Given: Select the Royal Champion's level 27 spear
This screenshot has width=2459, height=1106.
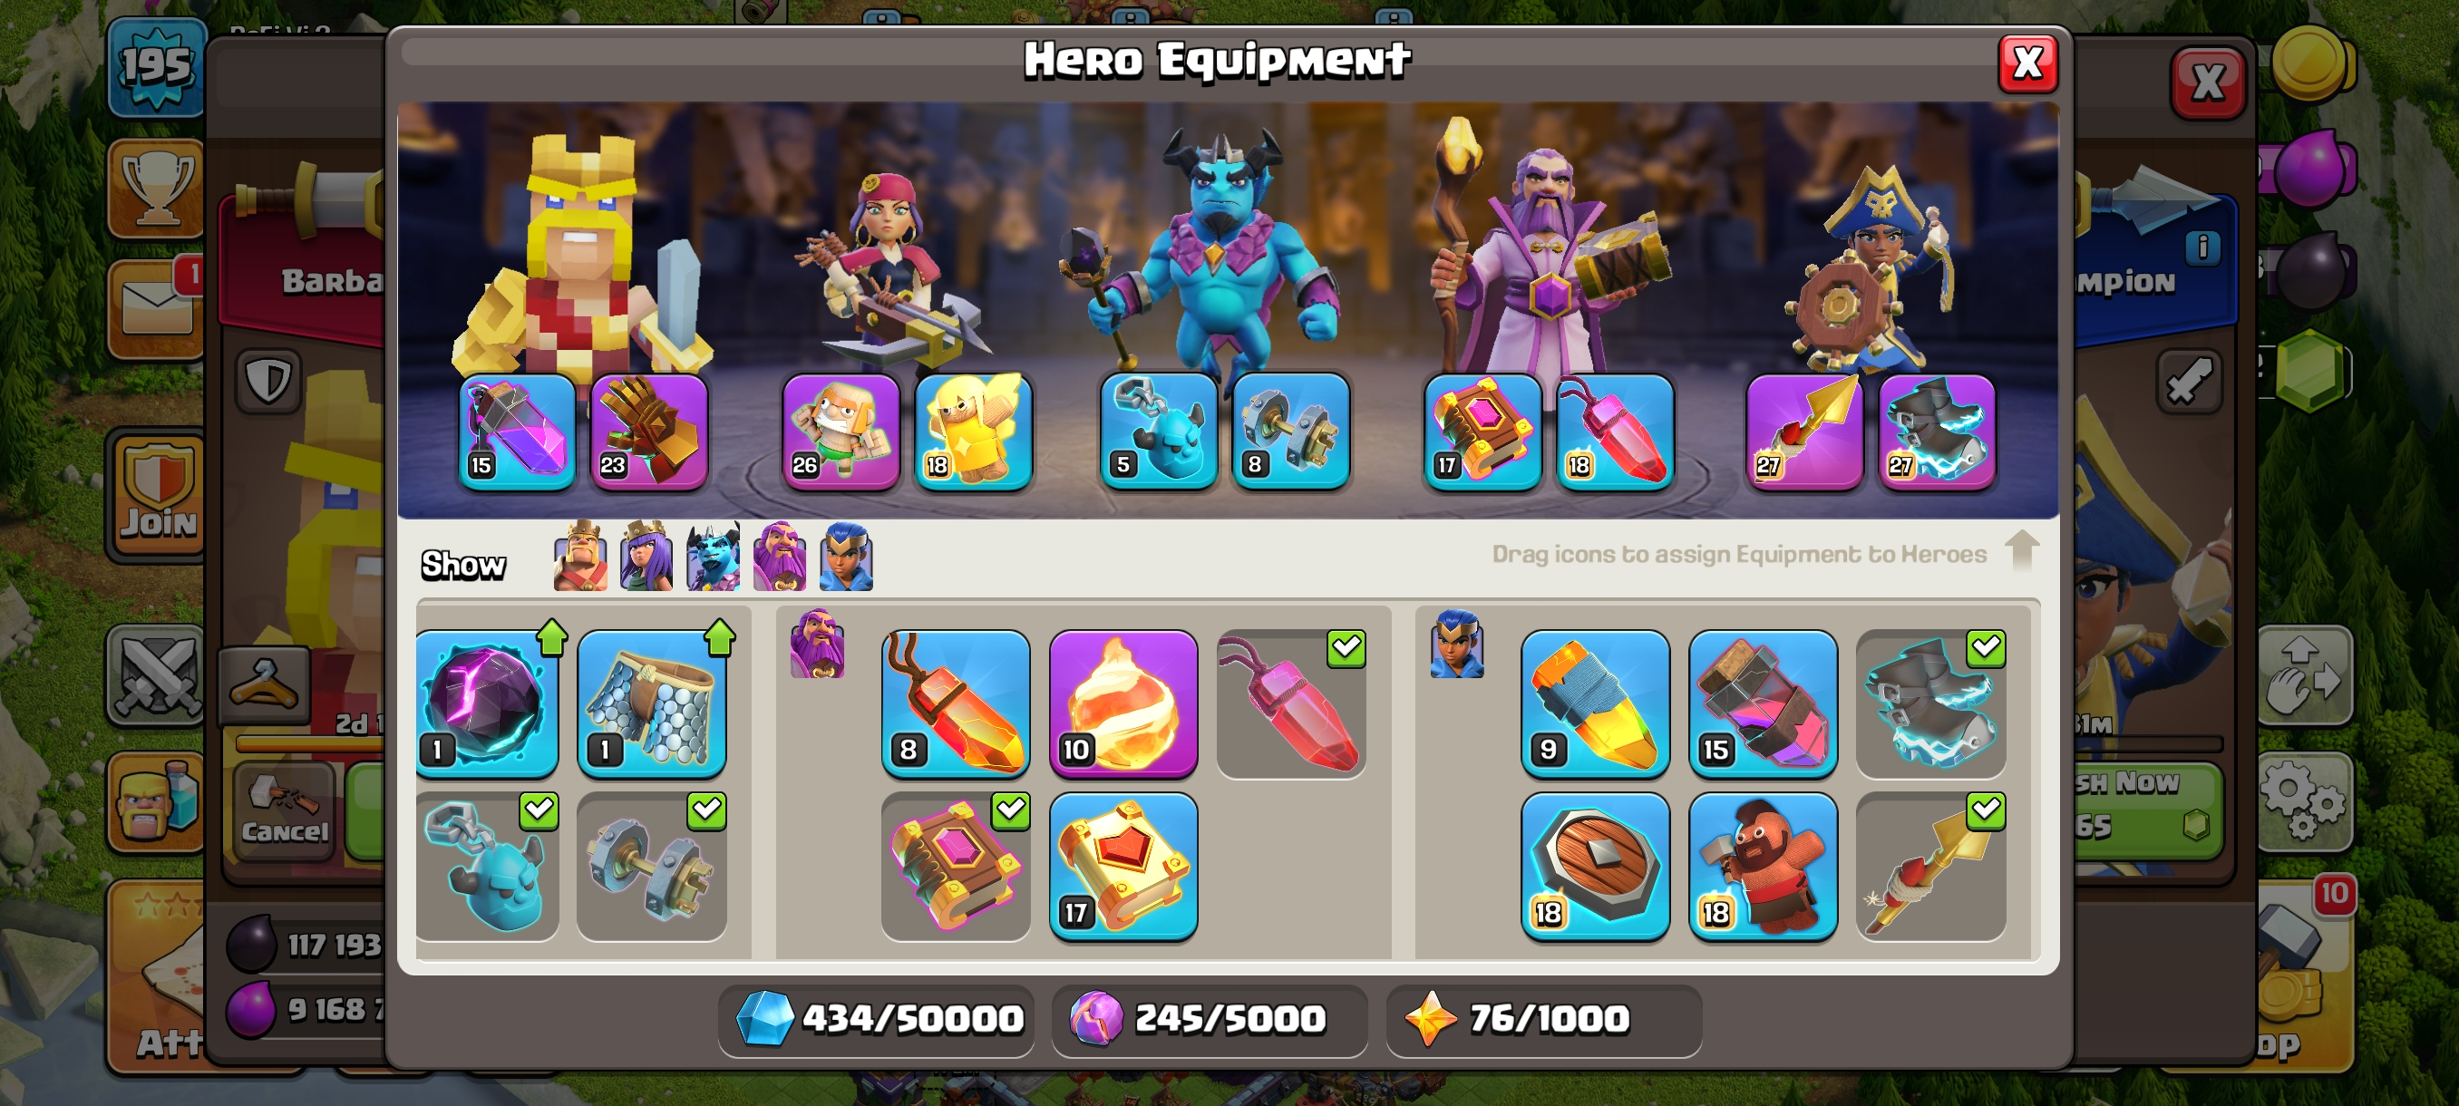Looking at the screenshot, I should [x=1805, y=432].
